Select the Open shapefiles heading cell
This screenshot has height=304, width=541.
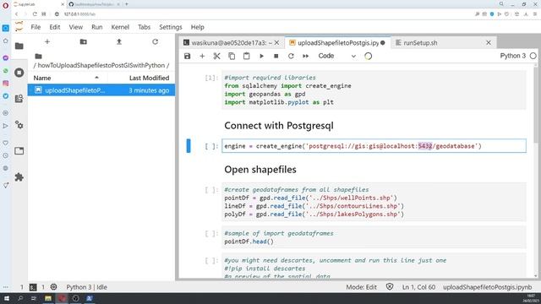tap(260, 170)
